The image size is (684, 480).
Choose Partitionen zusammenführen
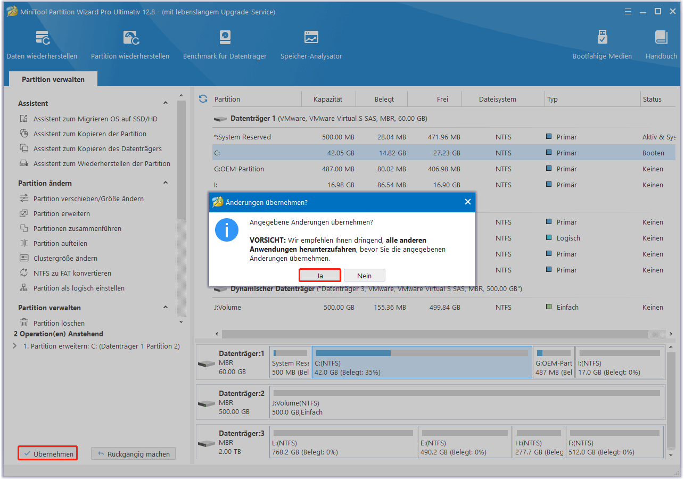point(77,229)
